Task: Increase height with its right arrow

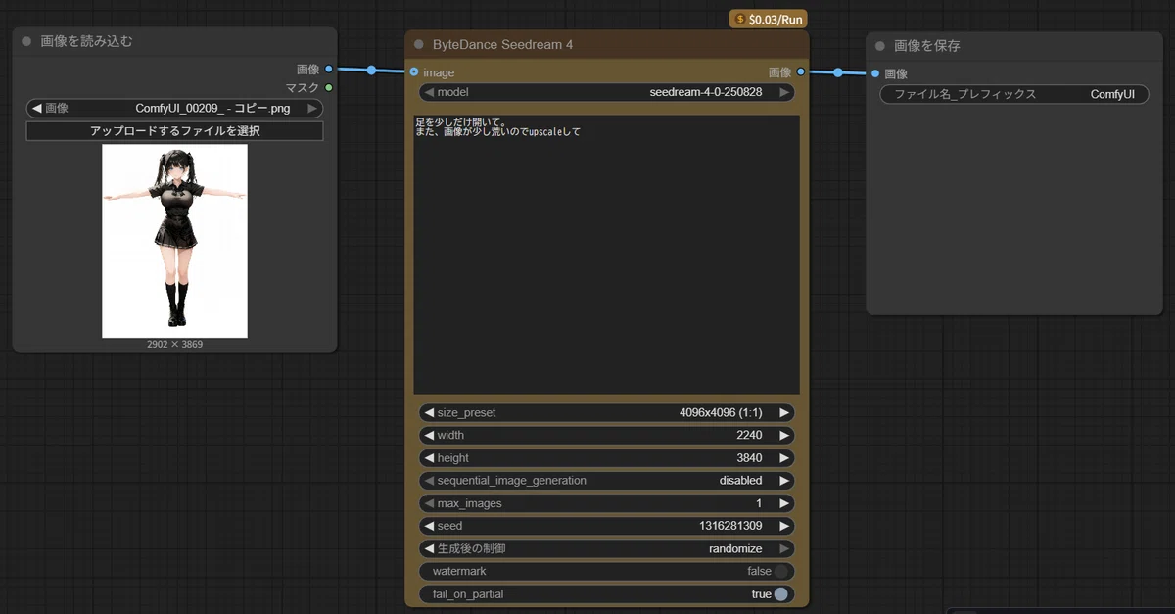Action: [x=784, y=458]
